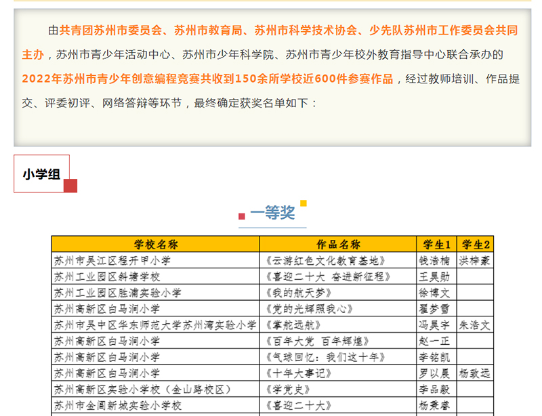This screenshot has width=542, height=416.
Task: Select the 学校名称 column header
Action: [156, 245]
